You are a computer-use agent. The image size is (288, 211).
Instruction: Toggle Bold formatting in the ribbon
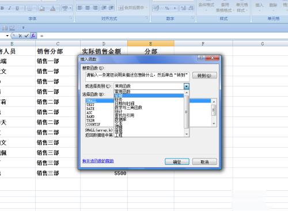coord(2,8)
